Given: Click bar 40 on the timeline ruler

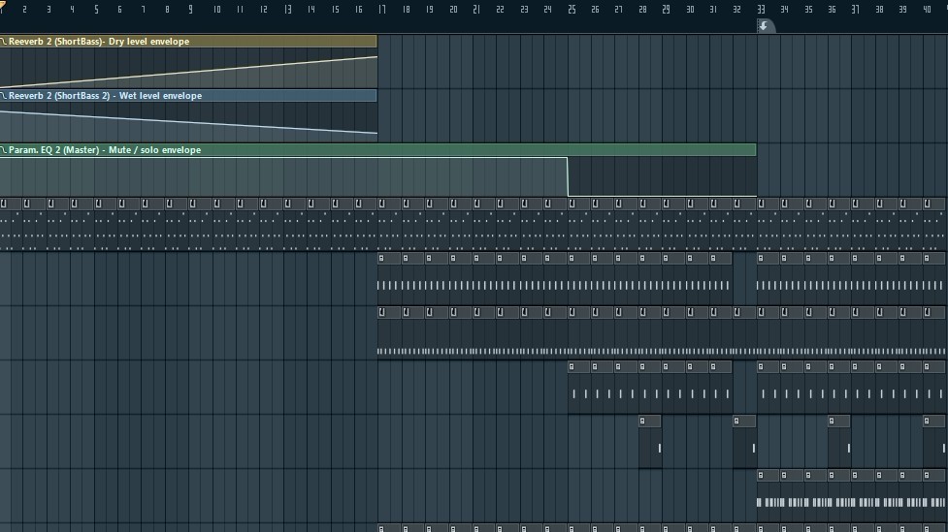Looking at the screenshot, I should 928,10.
